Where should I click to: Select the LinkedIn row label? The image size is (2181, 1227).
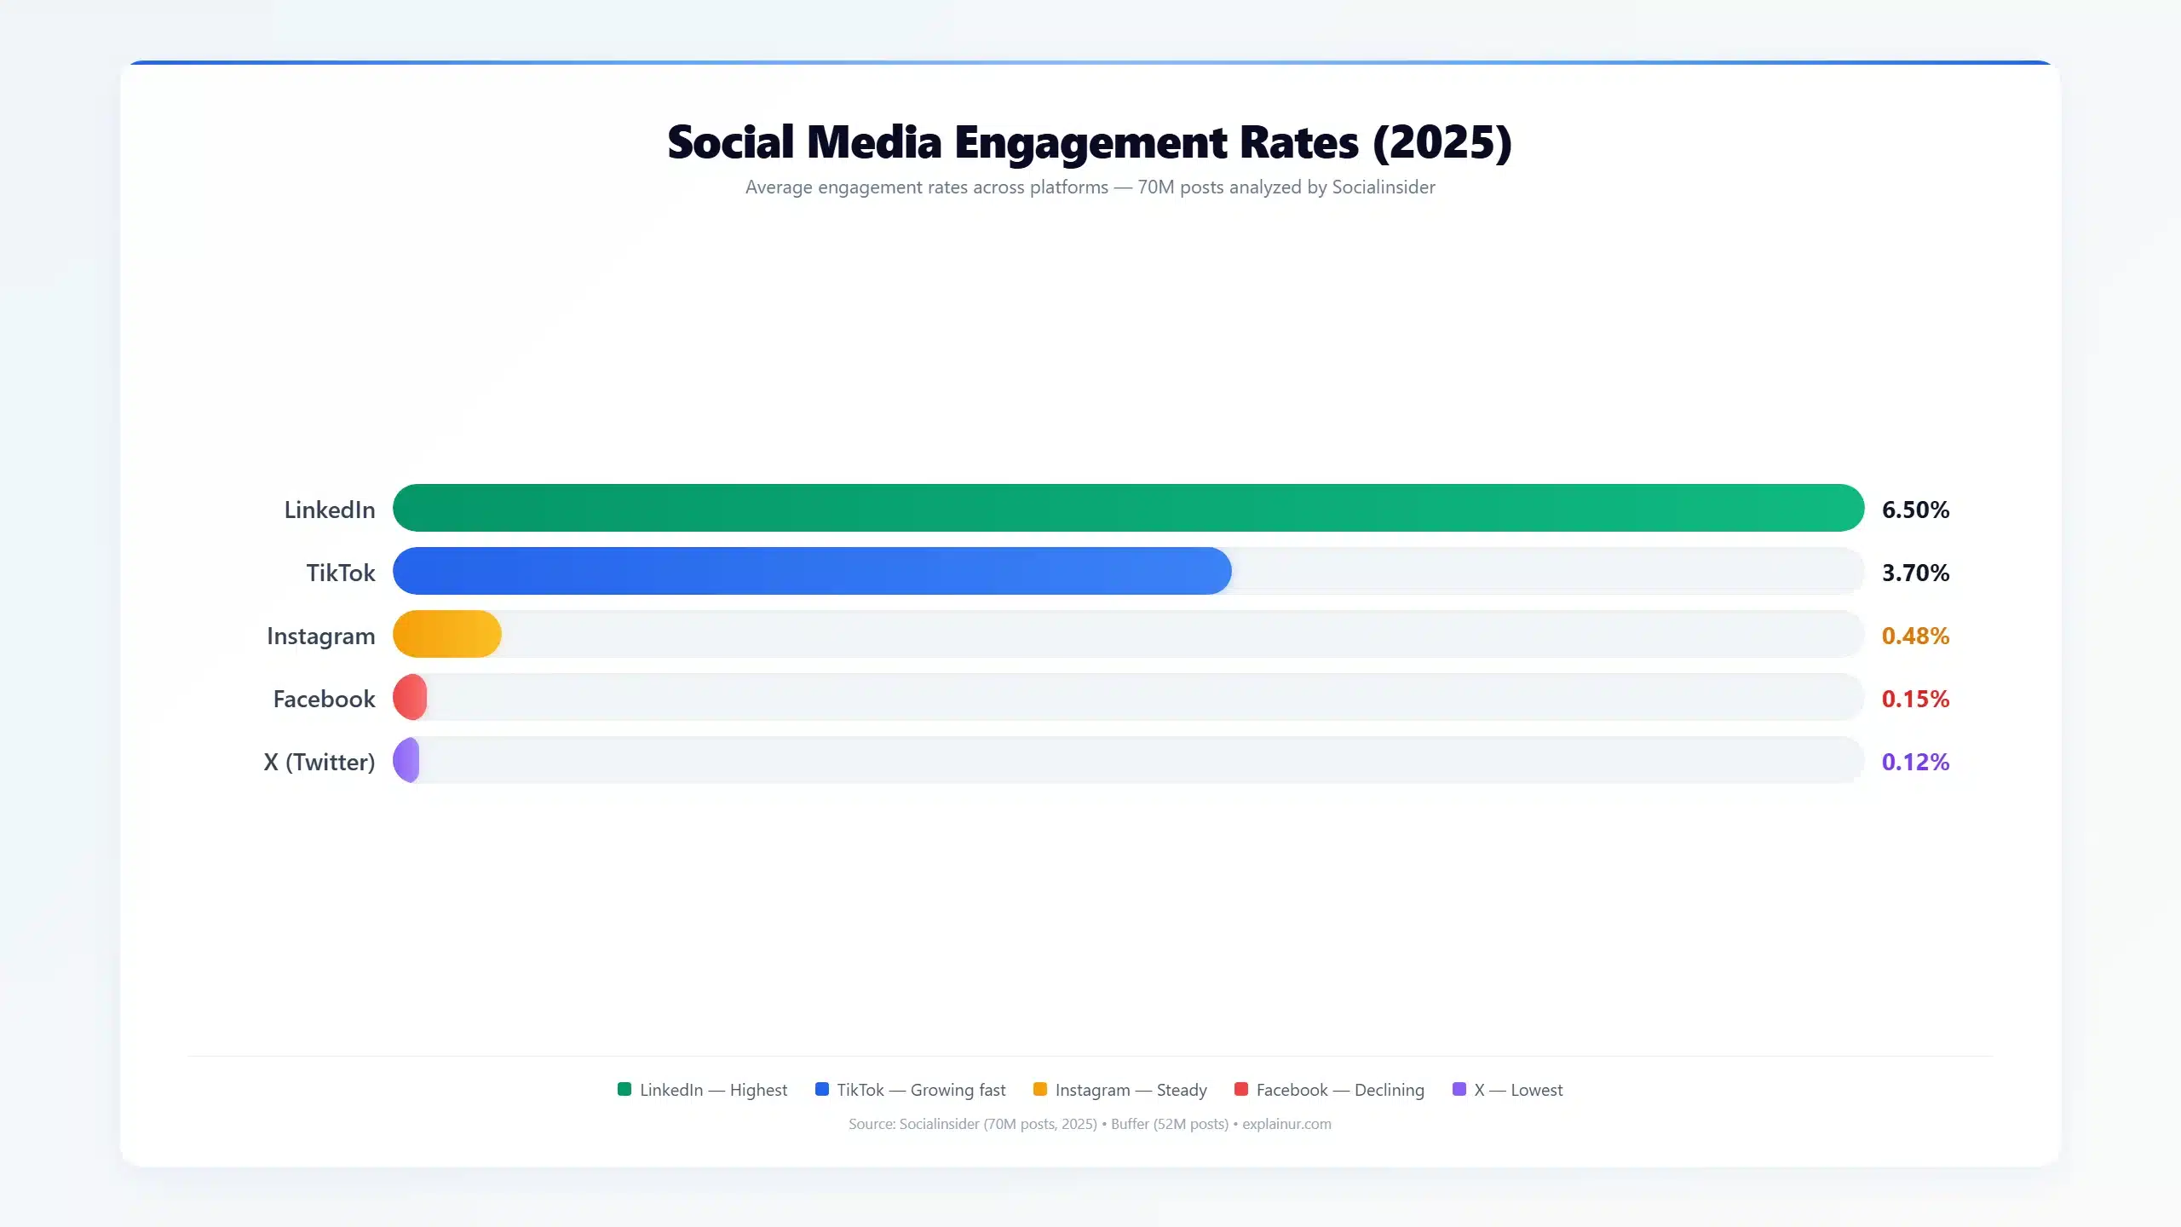tap(330, 510)
